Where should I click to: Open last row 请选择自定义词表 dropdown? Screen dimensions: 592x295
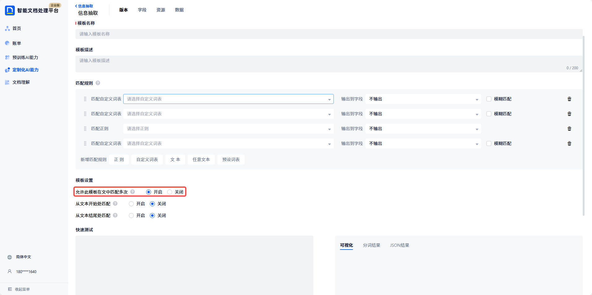(229, 143)
